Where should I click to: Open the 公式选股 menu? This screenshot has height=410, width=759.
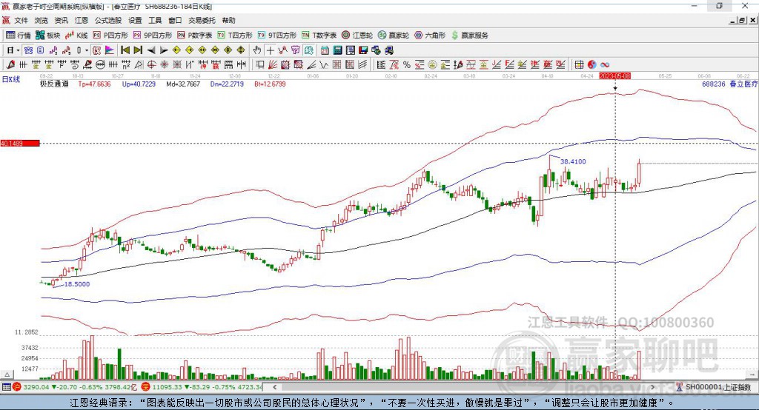coord(108,20)
